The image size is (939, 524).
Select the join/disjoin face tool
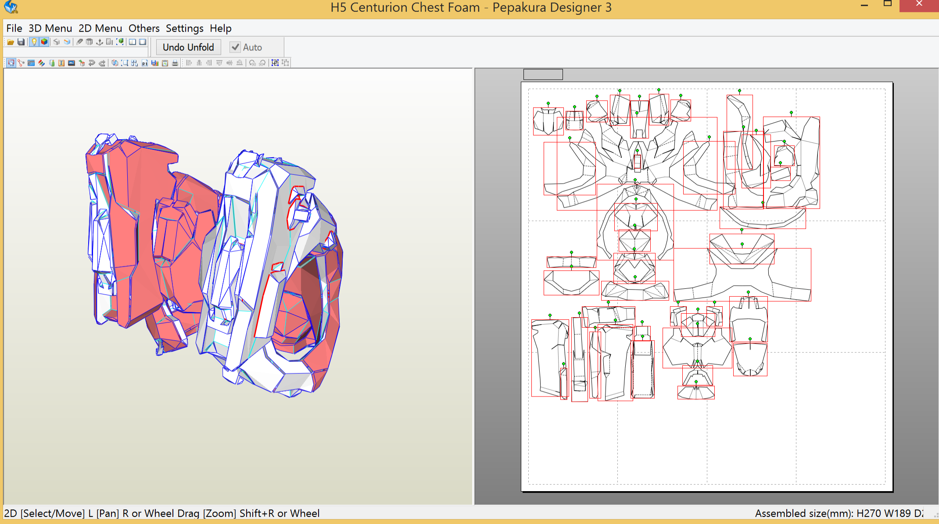[21, 63]
